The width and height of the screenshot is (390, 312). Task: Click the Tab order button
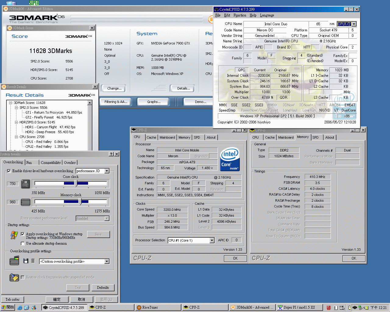point(12,300)
